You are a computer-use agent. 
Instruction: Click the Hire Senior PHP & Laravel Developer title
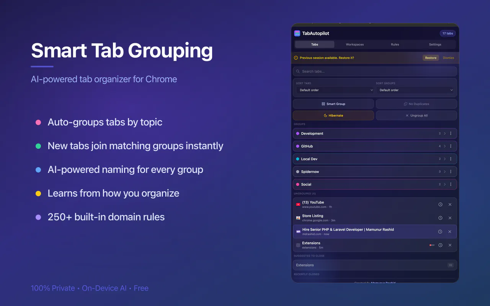tap(348, 229)
